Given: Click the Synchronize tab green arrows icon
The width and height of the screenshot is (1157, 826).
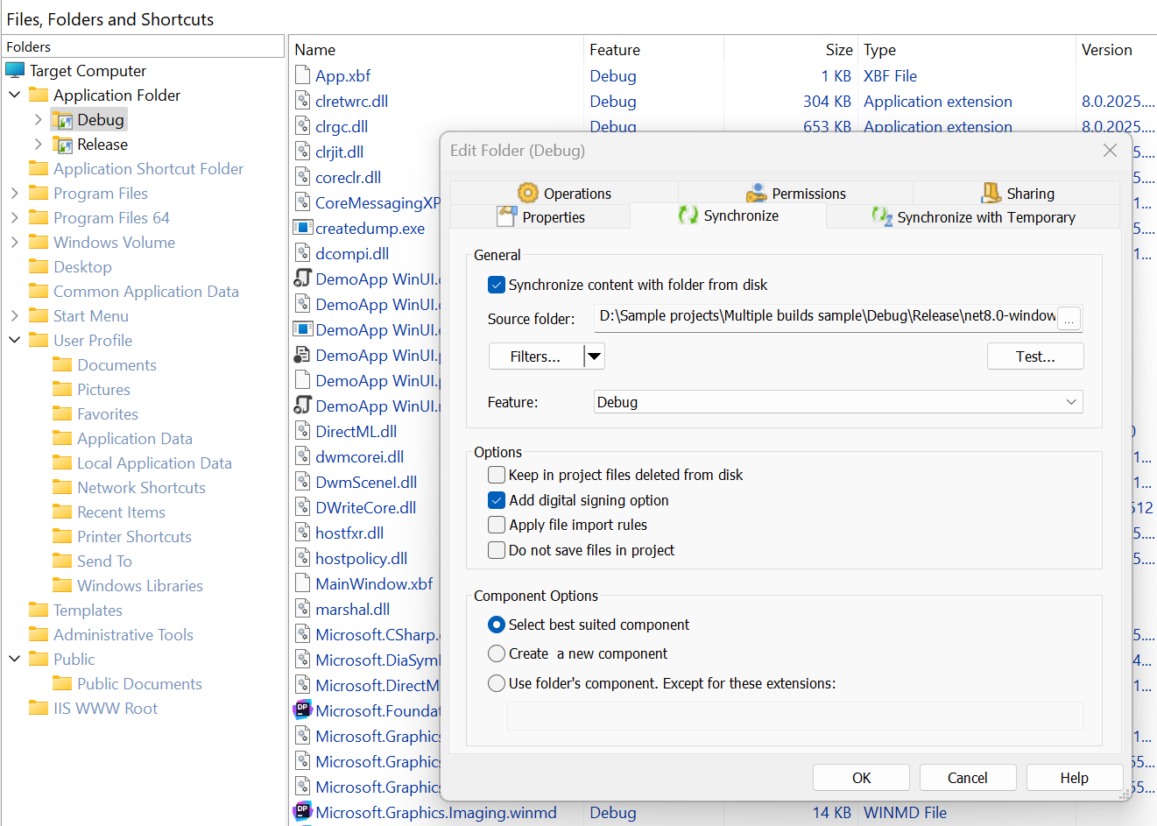Looking at the screenshot, I should tap(688, 215).
